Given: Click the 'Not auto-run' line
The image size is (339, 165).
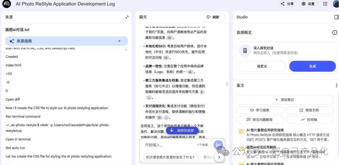Looking at the screenshot, I should [16, 148].
